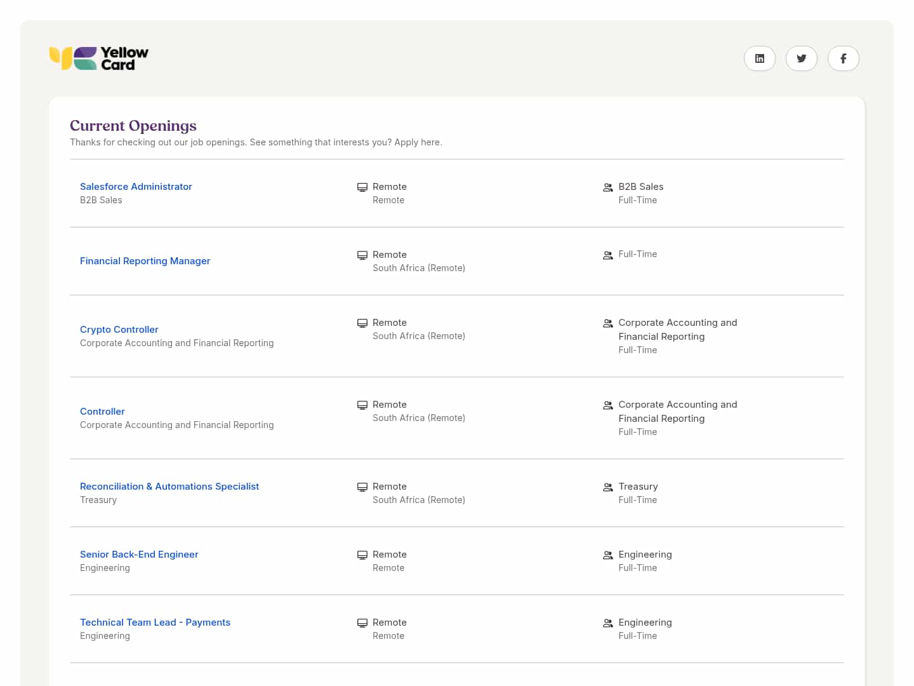Click the team icon next to Treasury
Image resolution: width=914 pixels, height=686 pixels.
pyautogui.click(x=607, y=487)
